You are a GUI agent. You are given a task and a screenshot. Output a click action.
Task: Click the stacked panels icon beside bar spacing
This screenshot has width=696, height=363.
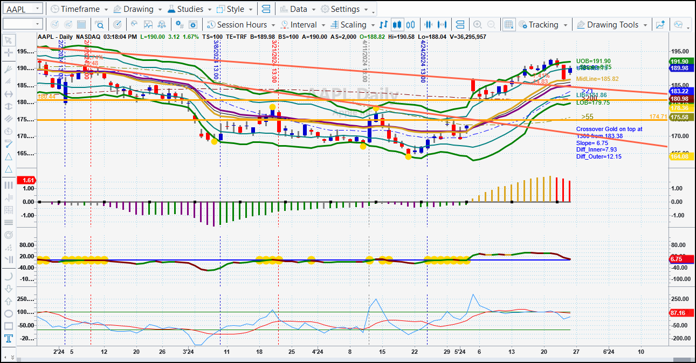(x=460, y=24)
